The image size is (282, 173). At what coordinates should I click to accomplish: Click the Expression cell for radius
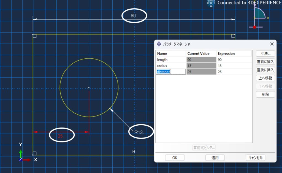[x=234, y=66]
